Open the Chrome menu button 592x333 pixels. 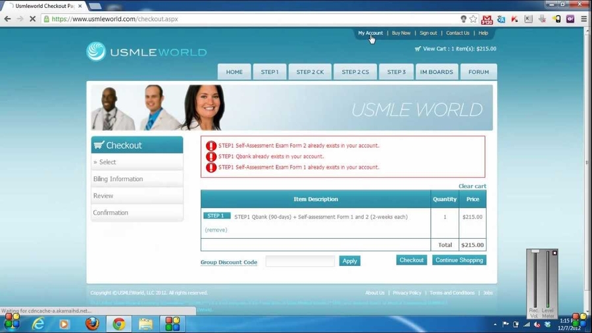(x=583, y=19)
